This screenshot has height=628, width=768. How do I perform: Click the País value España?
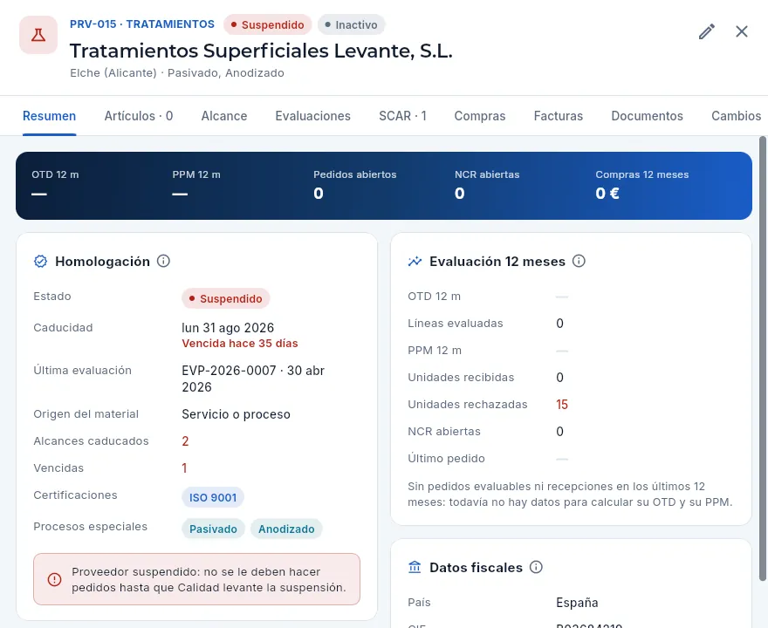pos(577,603)
